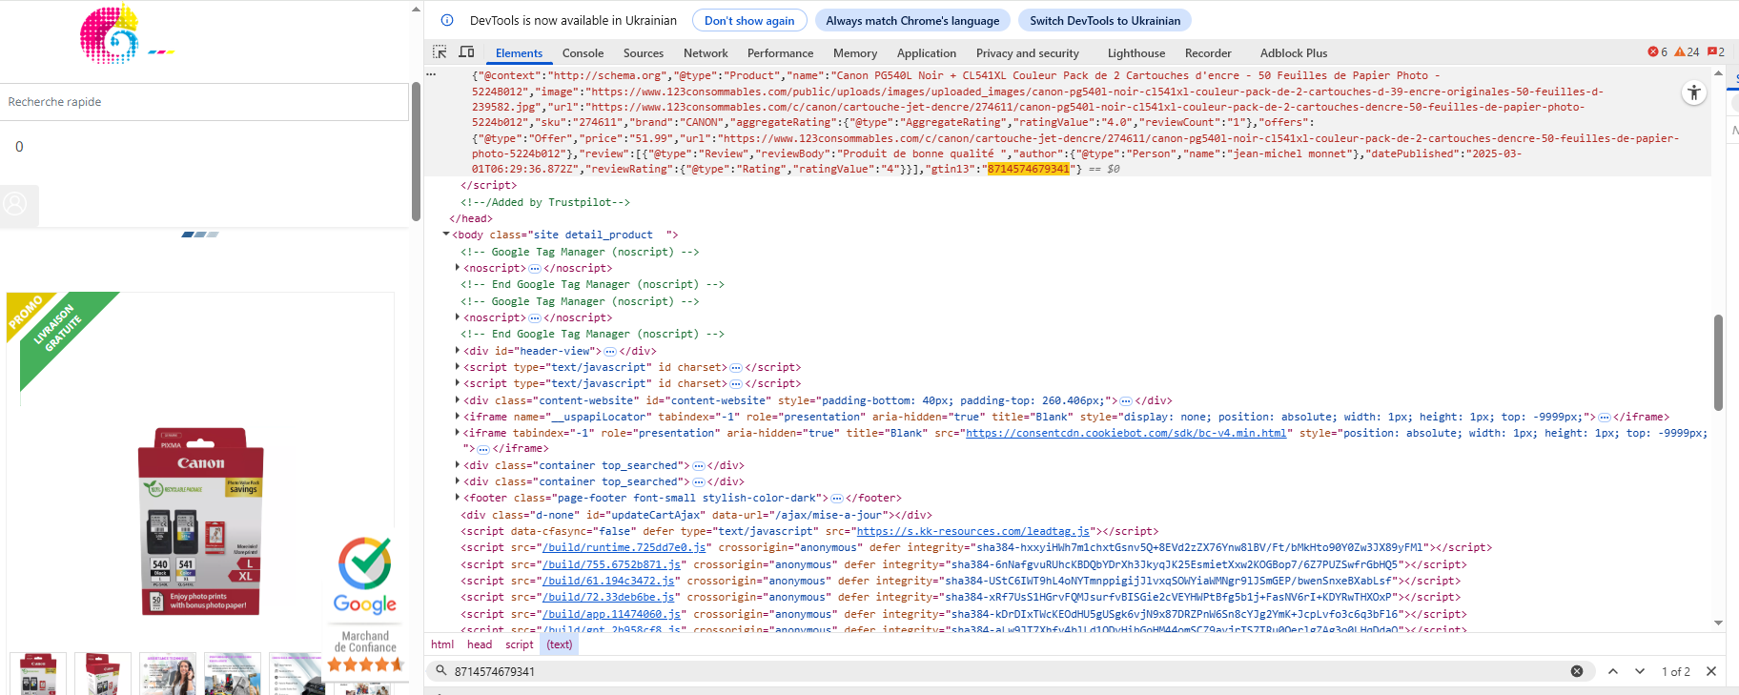The width and height of the screenshot is (1739, 695).
Task: Expand the second noscript node
Action: coord(458,317)
